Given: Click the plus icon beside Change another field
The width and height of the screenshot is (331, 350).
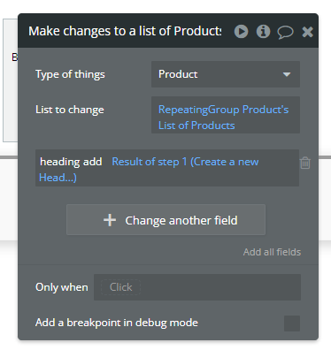Looking at the screenshot, I should [x=110, y=220].
